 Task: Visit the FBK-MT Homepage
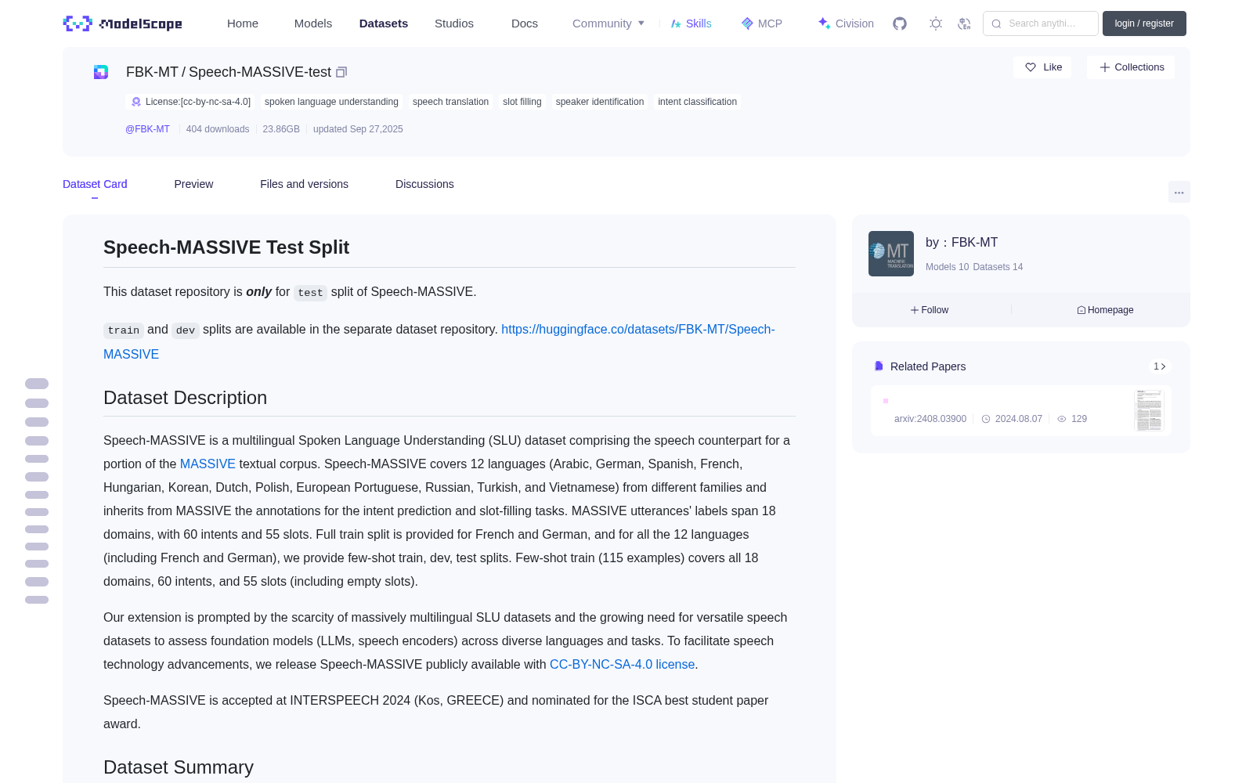(x=1105, y=310)
